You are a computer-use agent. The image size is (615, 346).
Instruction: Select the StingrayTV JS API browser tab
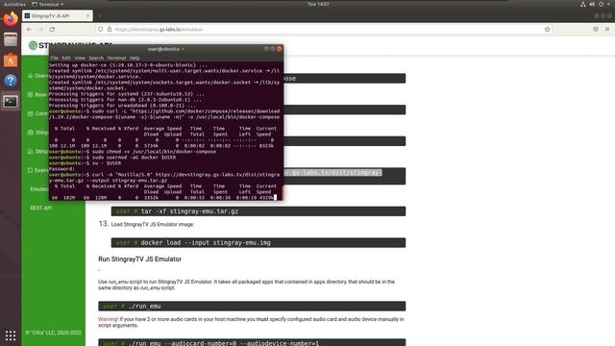58,16
